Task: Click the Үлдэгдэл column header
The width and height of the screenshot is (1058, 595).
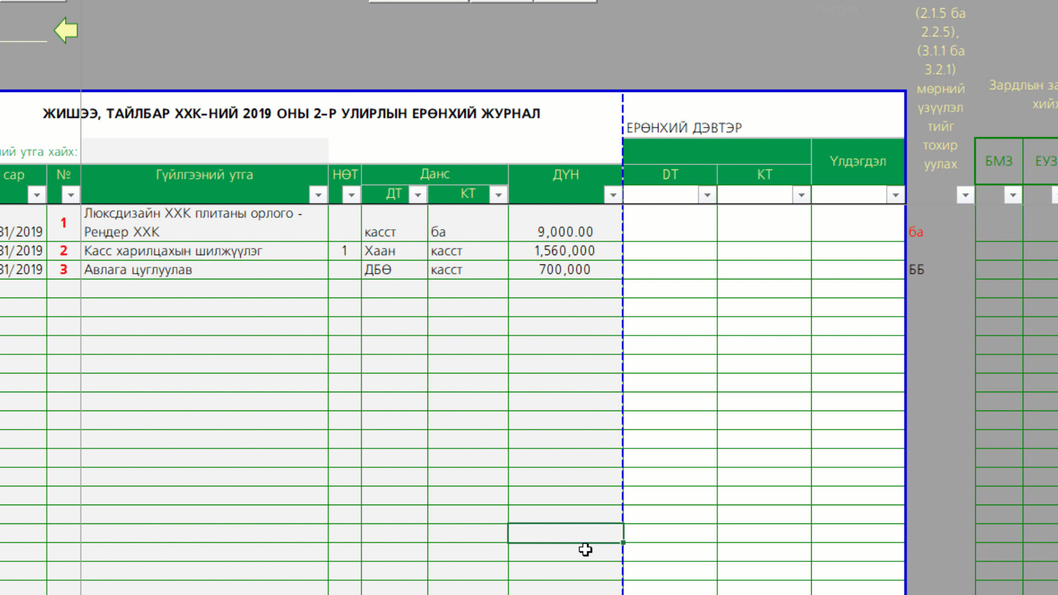Action: tap(857, 161)
